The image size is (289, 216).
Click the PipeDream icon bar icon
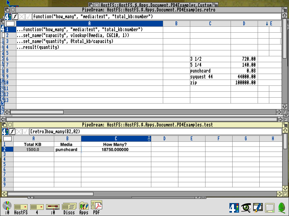tap(234, 208)
